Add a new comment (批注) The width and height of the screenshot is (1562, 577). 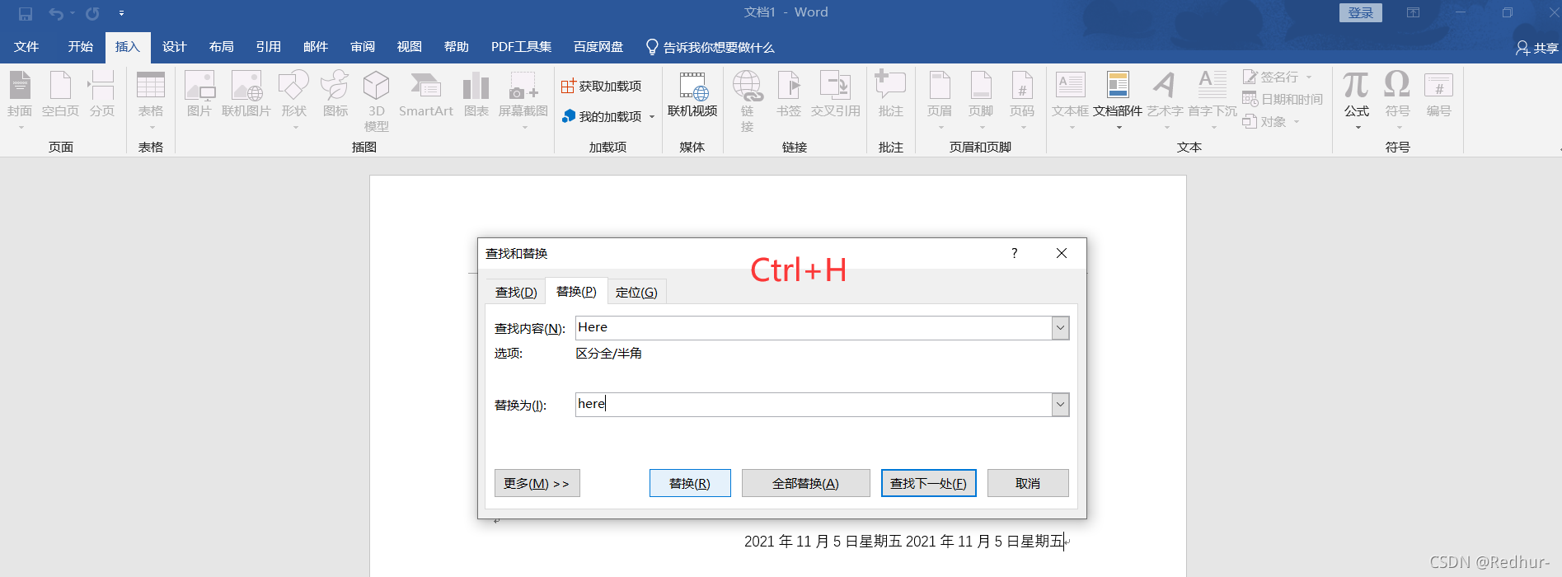tap(891, 95)
